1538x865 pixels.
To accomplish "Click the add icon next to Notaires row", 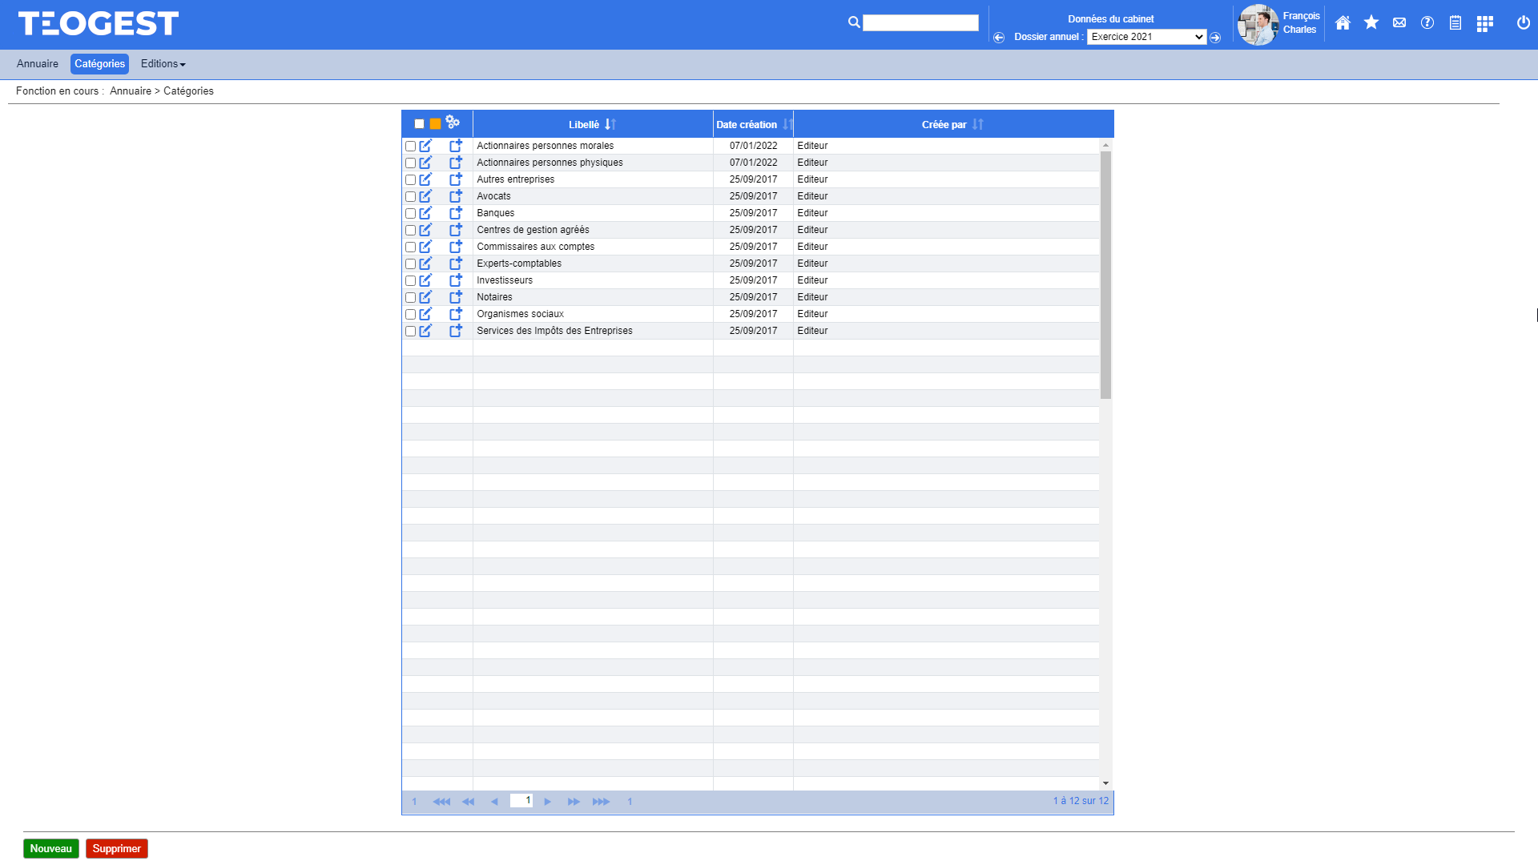I will click(x=456, y=296).
